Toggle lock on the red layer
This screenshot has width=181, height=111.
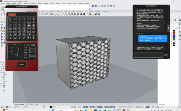pos(172,33)
